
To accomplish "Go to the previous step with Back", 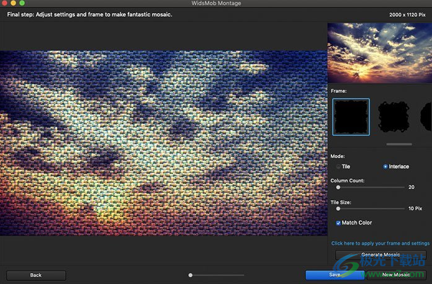I will (x=36, y=275).
